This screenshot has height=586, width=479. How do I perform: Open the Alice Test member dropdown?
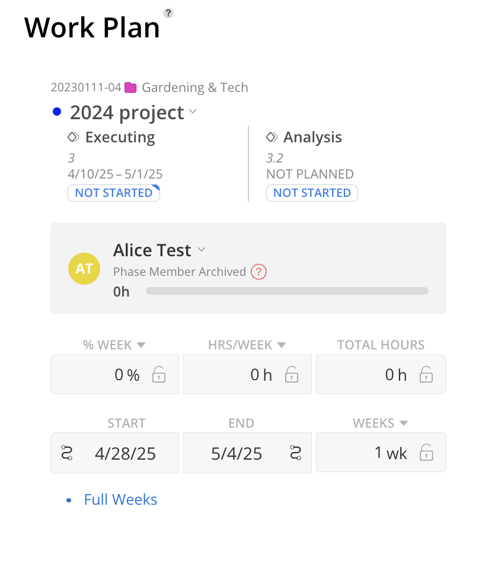(202, 249)
